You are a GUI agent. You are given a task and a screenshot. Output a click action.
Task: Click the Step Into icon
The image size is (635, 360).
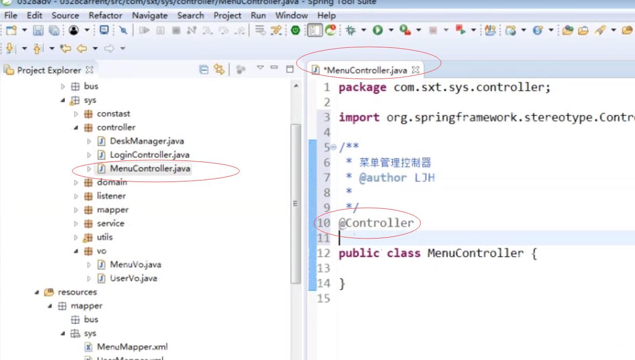pyautogui.click(x=207, y=30)
